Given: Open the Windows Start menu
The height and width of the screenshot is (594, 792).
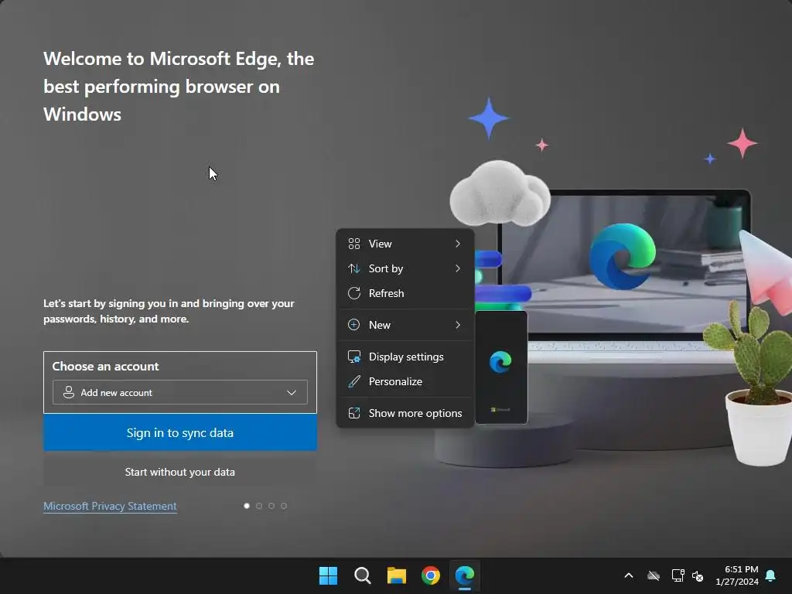Looking at the screenshot, I should (x=328, y=575).
